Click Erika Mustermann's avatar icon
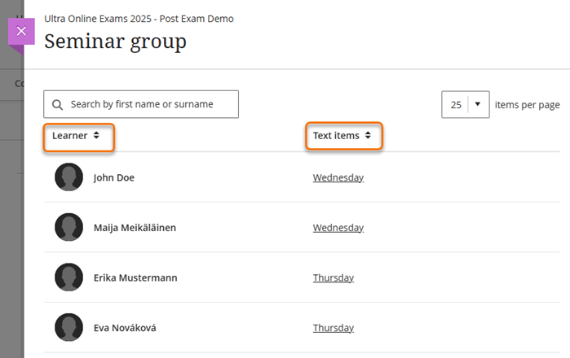 pos(68,277)
